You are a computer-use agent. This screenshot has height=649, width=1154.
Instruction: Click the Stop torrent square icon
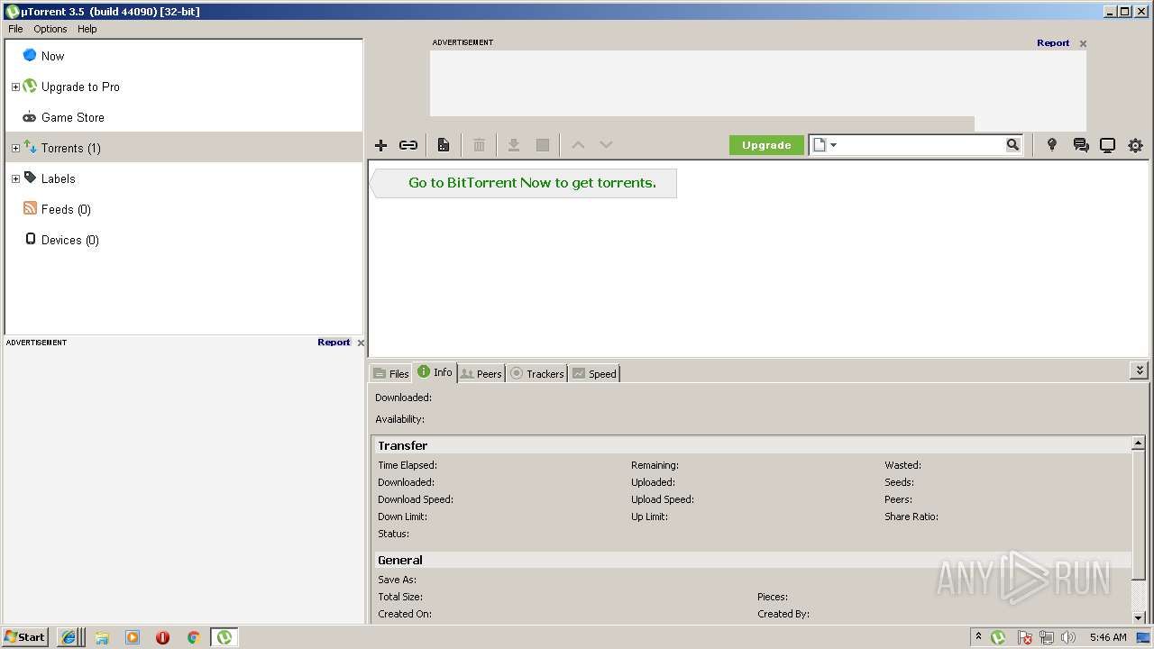point(543,145)
